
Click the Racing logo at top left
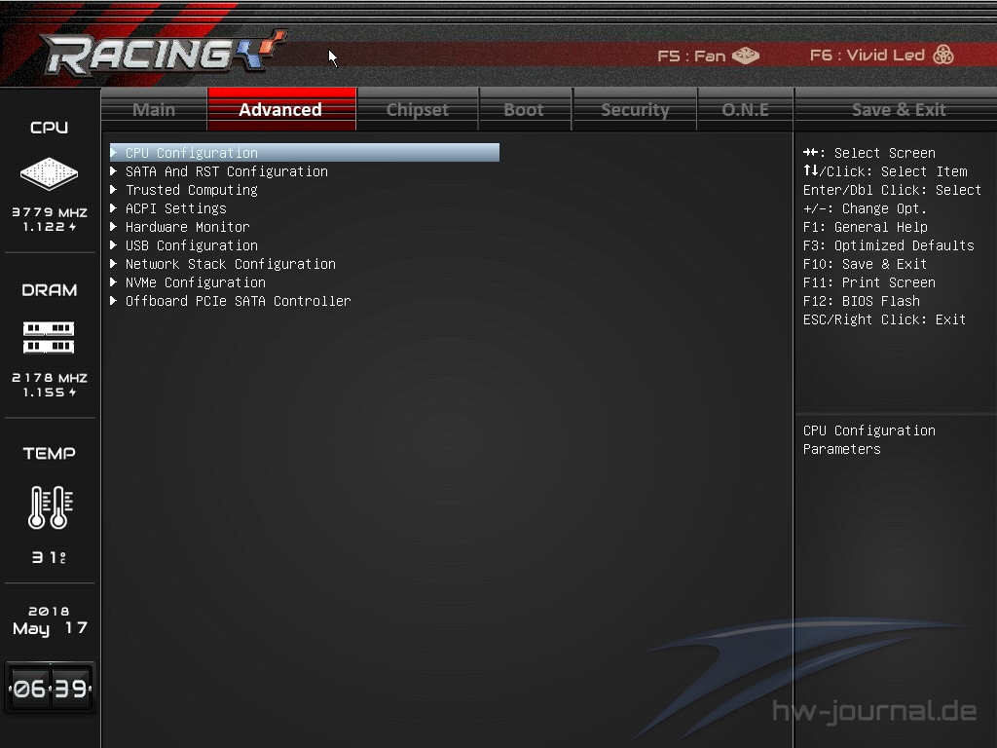pyautogui.click(x=163, y=53)
